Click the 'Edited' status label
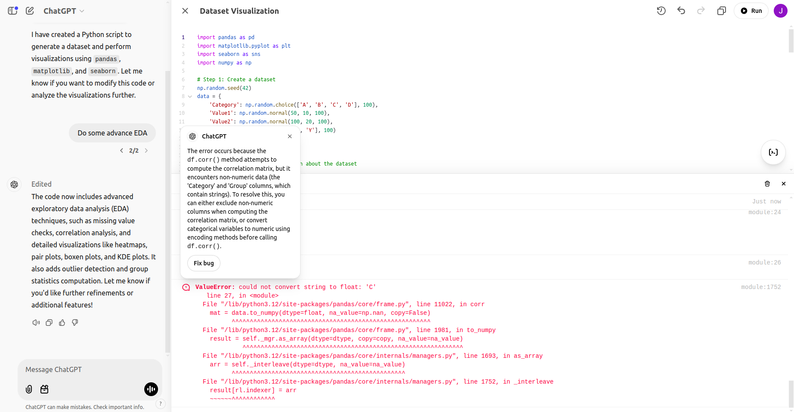 click(x=41, y=184)
